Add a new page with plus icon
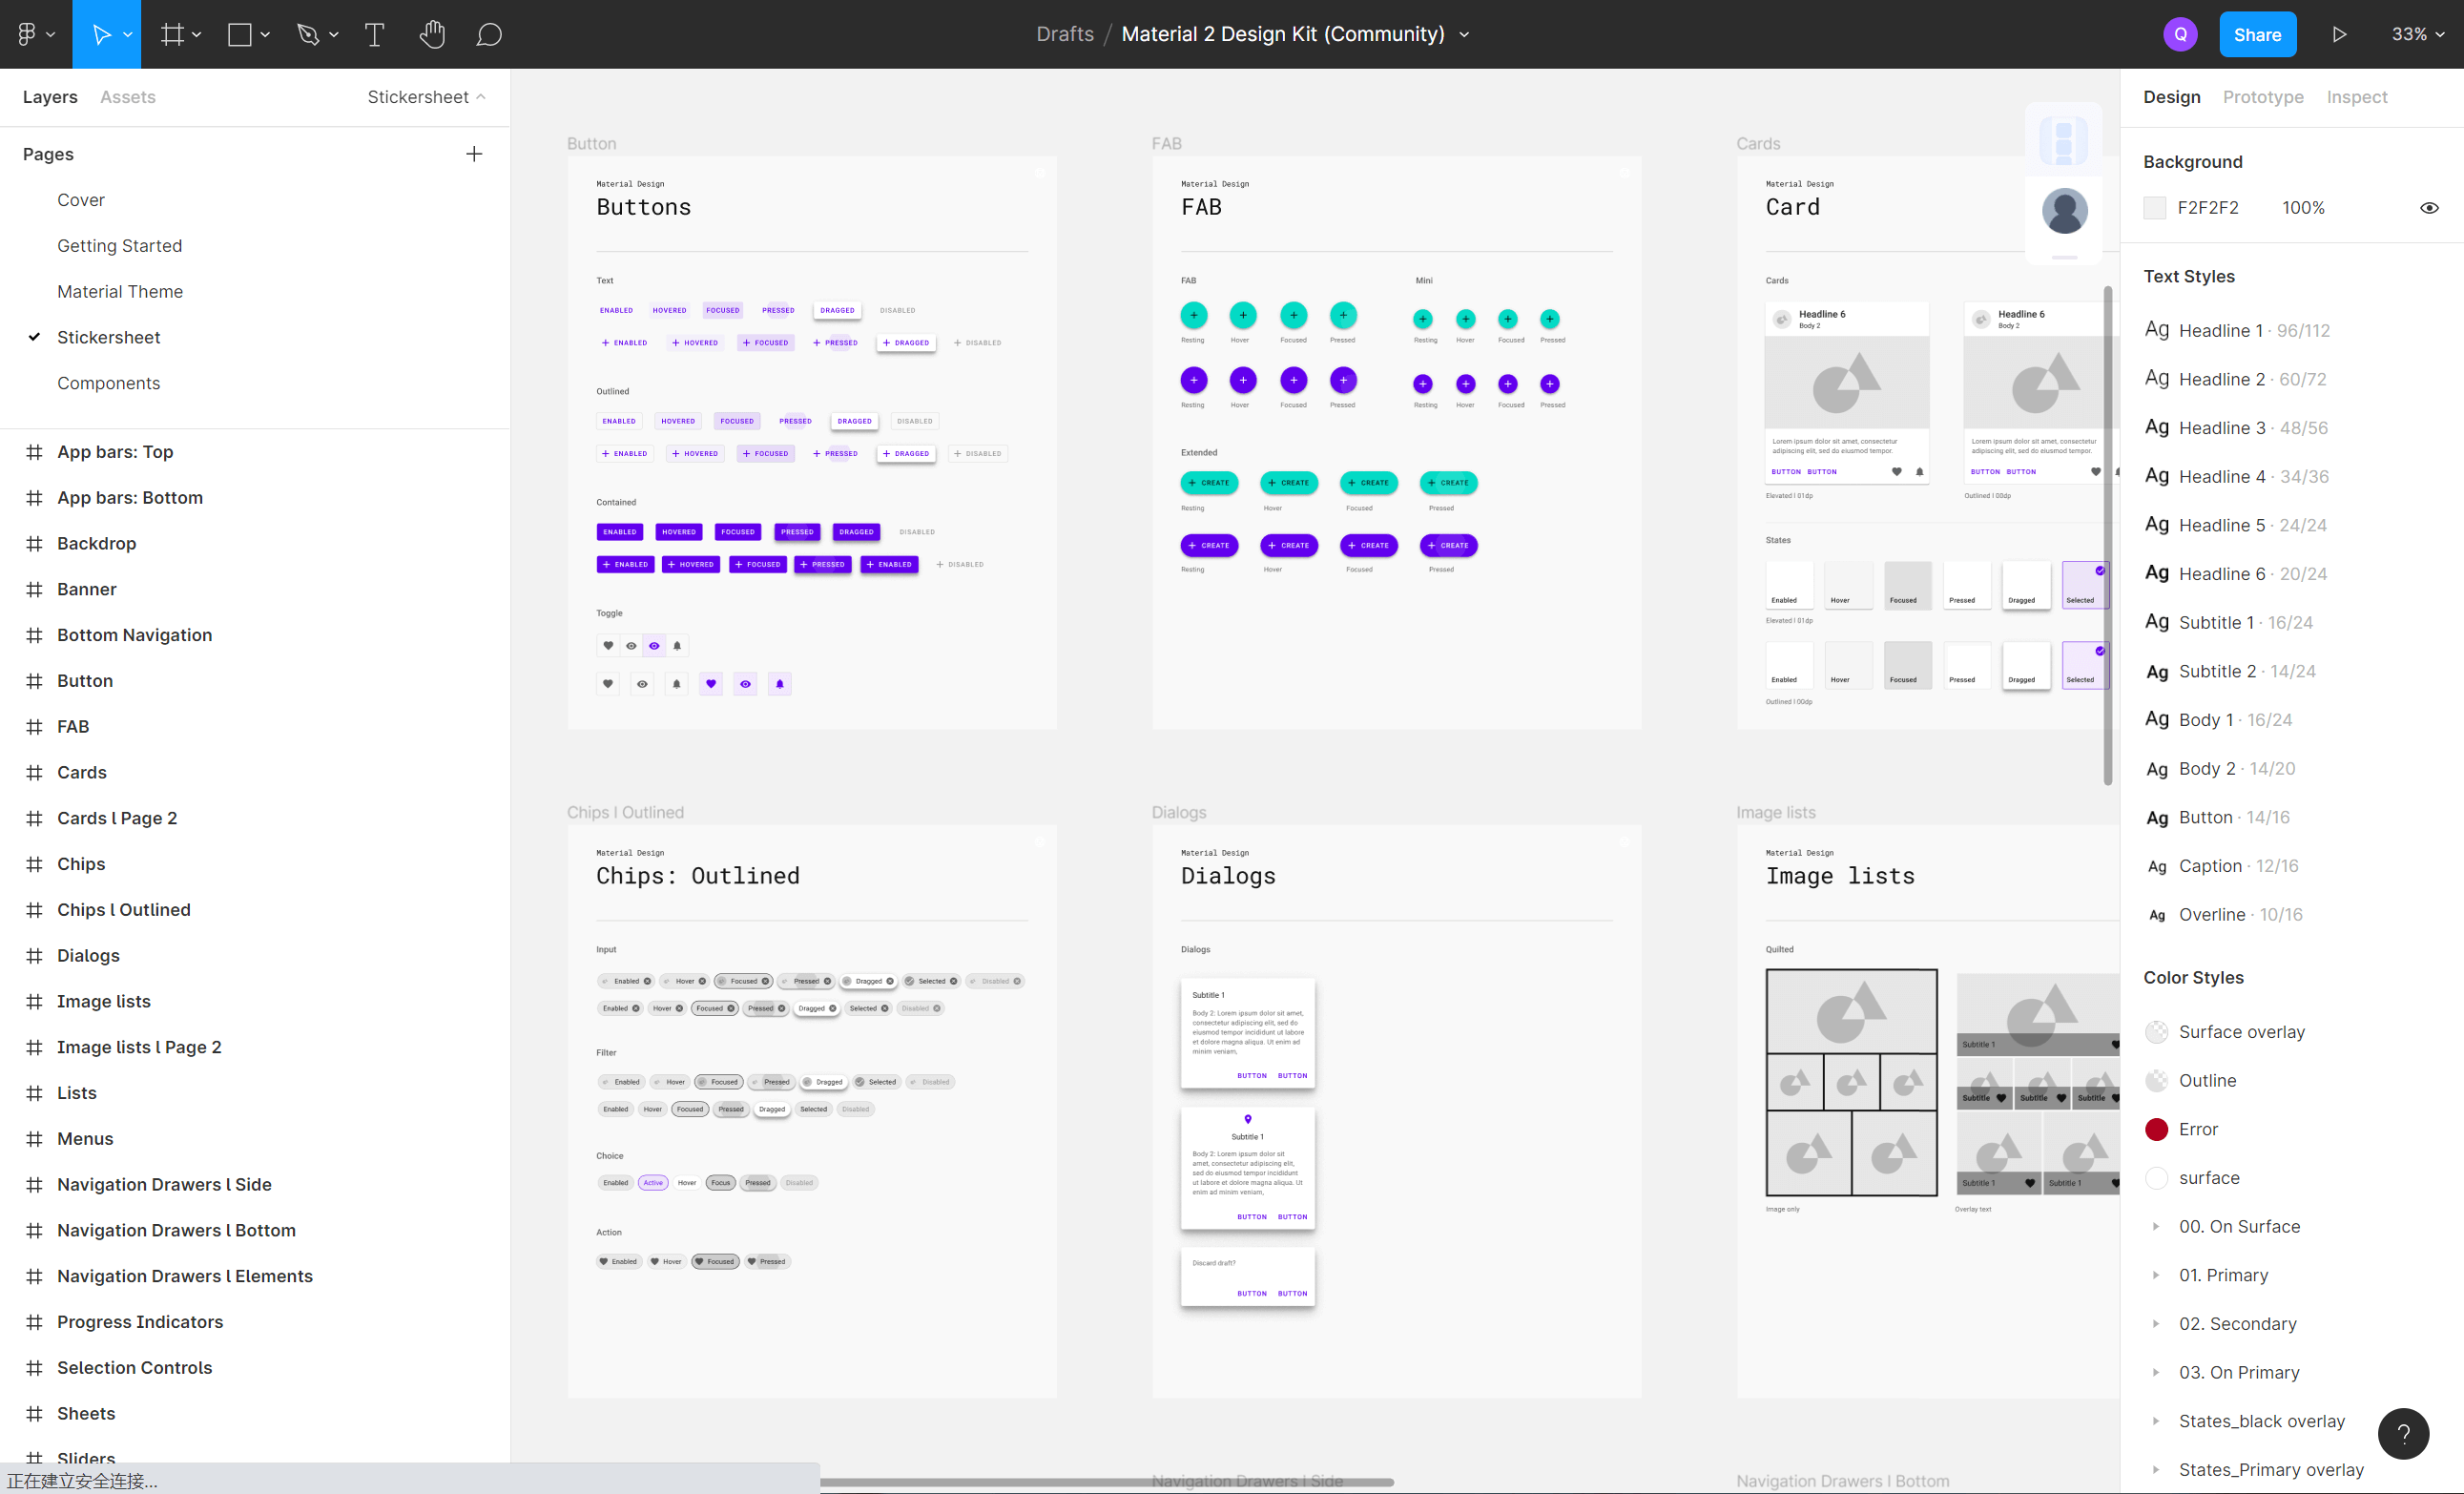Screen dimensions: 2464x1494 pyautogui.click(x=475, y=155)
